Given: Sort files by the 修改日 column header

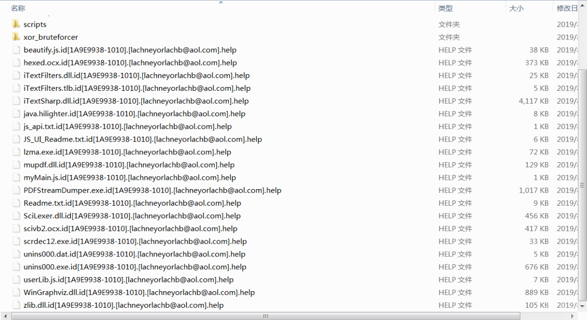Looking at the screenshot, I should click(x=567, y=8).
